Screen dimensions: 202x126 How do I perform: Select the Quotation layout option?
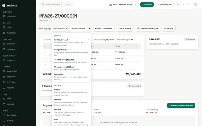coord(72,77)
